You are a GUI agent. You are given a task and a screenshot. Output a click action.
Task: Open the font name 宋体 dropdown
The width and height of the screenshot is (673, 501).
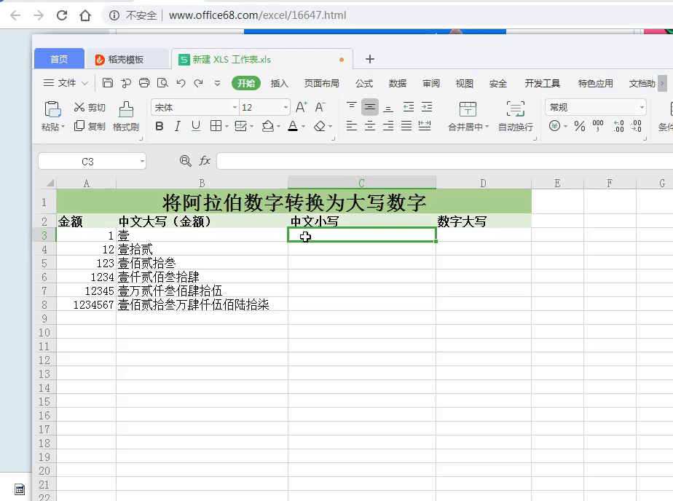235,107
